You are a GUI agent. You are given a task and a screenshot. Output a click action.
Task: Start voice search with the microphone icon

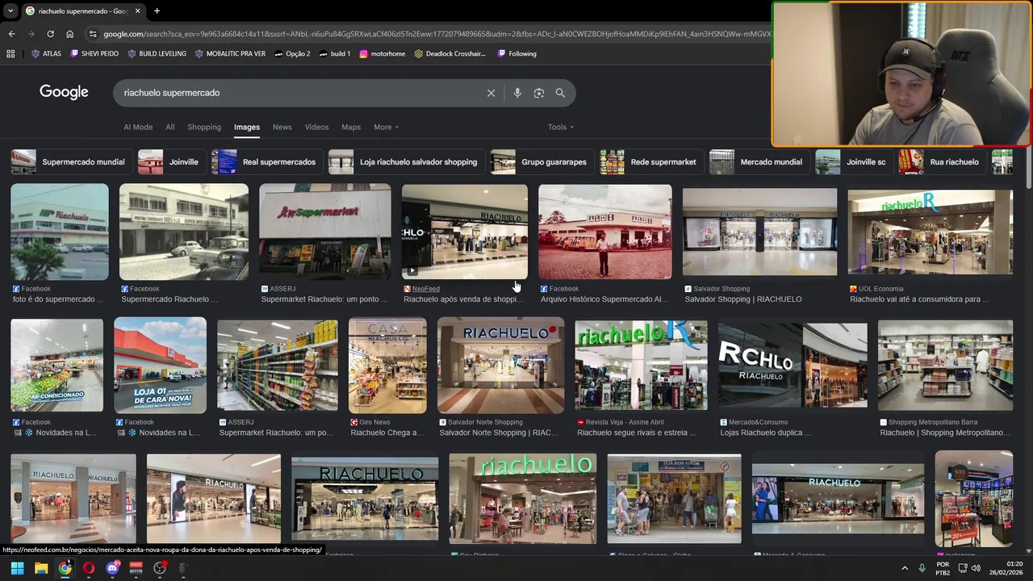tap(517, 93)
